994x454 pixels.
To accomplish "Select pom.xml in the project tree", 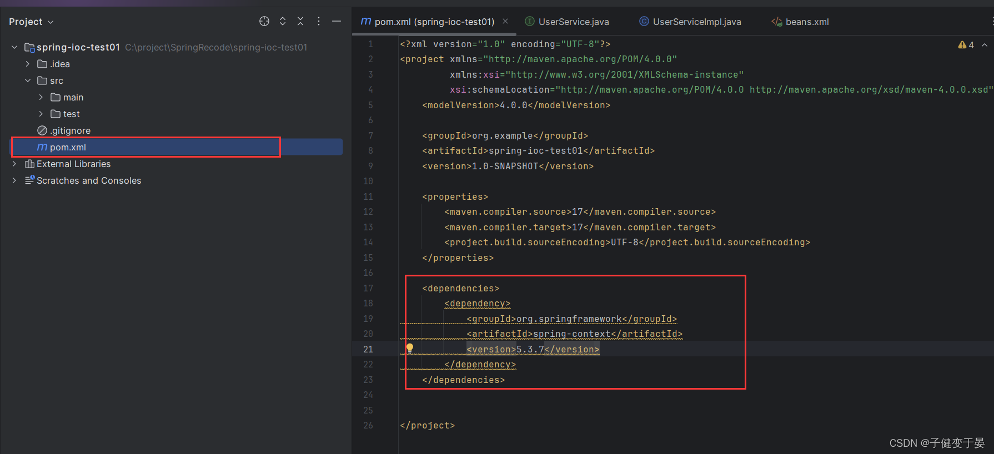I will click(177, 147).
